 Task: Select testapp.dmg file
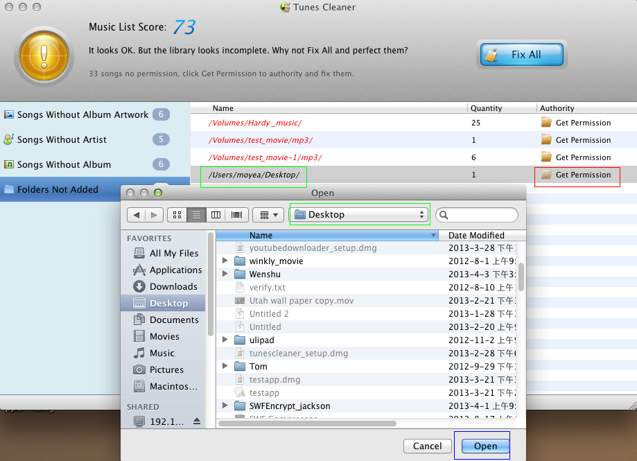coord(365,379)
